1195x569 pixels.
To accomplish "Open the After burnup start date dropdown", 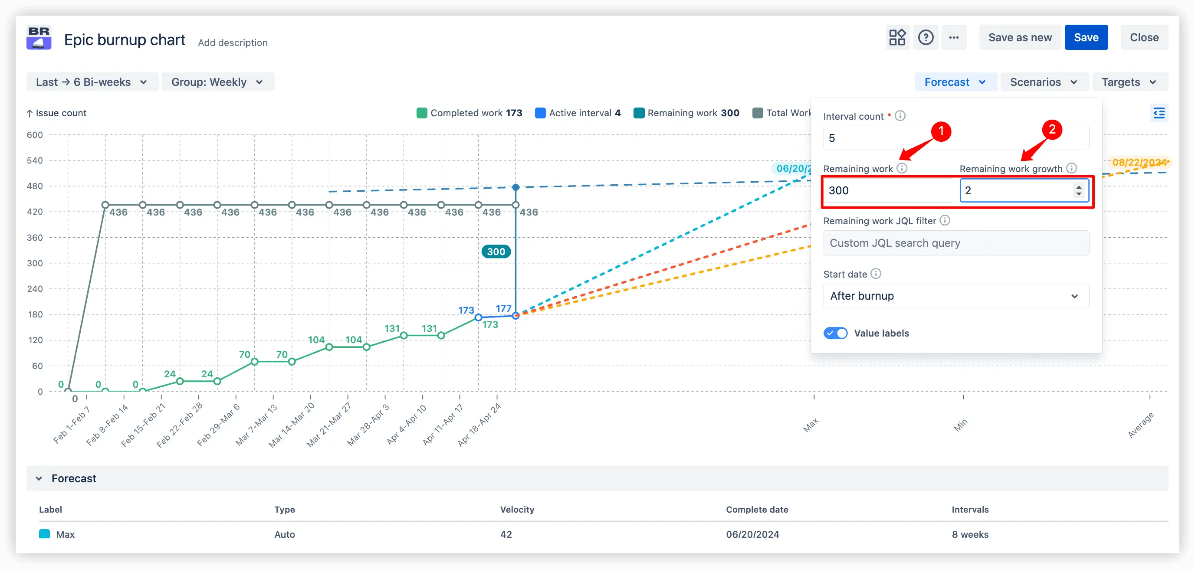I will (x=955, y=296).
